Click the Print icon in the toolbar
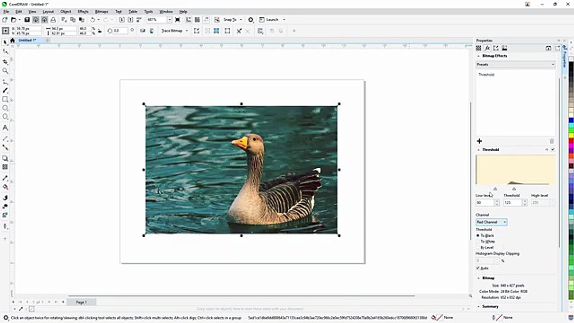574x323 pixels. pos(53,20)
